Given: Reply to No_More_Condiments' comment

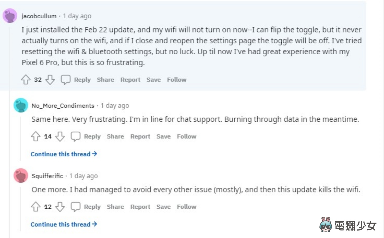Looking at the screenshot, I should tap(92, 136).
